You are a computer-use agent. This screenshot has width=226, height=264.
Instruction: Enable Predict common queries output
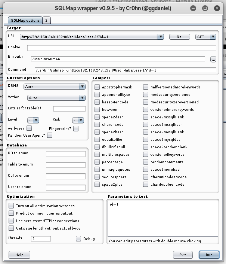click(11, 213)
